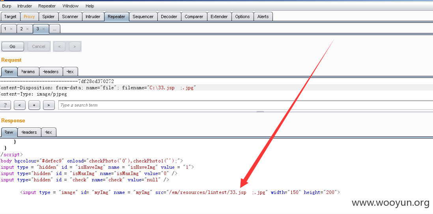Switch to the Alerts tab
The height and width of the screenshot is (214, 433).
263,17
